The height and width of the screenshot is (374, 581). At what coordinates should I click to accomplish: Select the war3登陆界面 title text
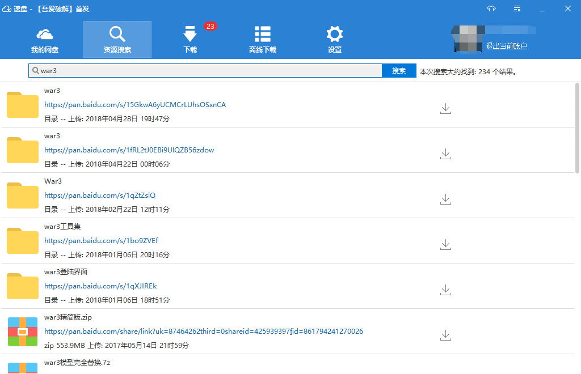(66, 272)
